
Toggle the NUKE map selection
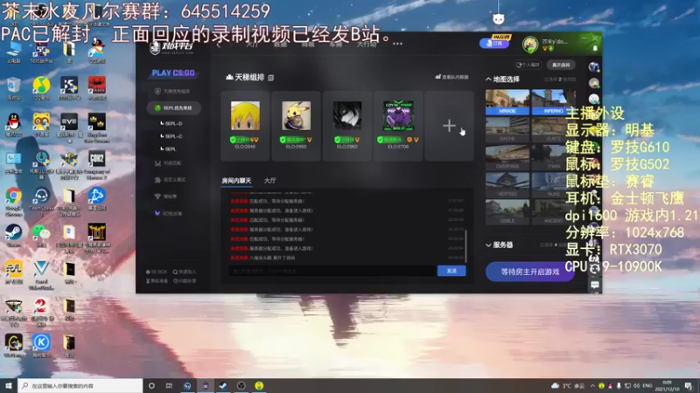(553, 184)
